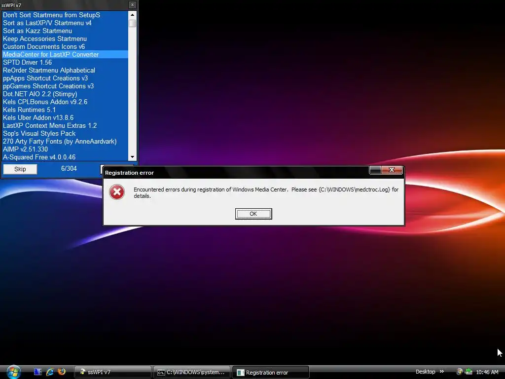The image size is (505, 379).
Task: Select Kels CPLBonus Addon v9.2.6
Action: point(65,102)
